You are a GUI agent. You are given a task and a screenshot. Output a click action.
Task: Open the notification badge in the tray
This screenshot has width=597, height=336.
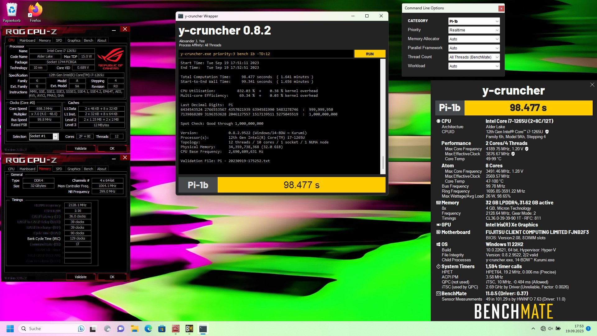pos(588,328)
